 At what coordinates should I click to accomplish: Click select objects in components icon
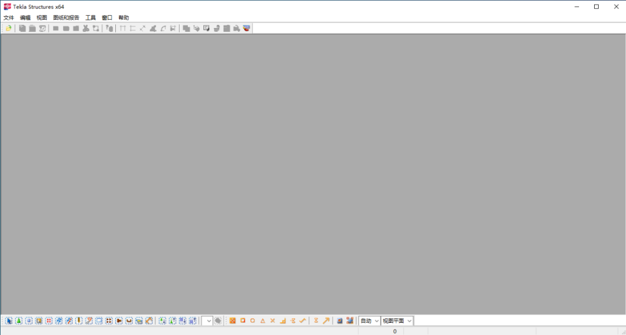pyautogui.click(x=173, y=321)
